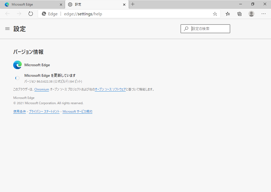This screenshot has width=271, height=192.
Task: Open the Settings and more ellipsis menu
Action: [x=263, y=14]
